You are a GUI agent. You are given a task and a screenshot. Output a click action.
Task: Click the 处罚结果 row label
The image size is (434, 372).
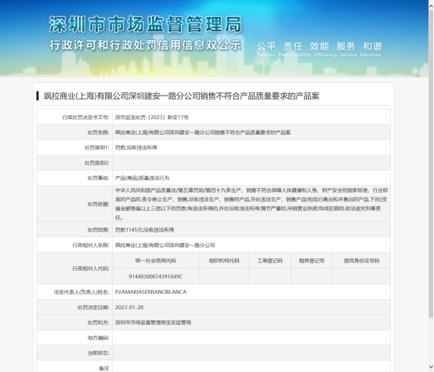(98, 229)
